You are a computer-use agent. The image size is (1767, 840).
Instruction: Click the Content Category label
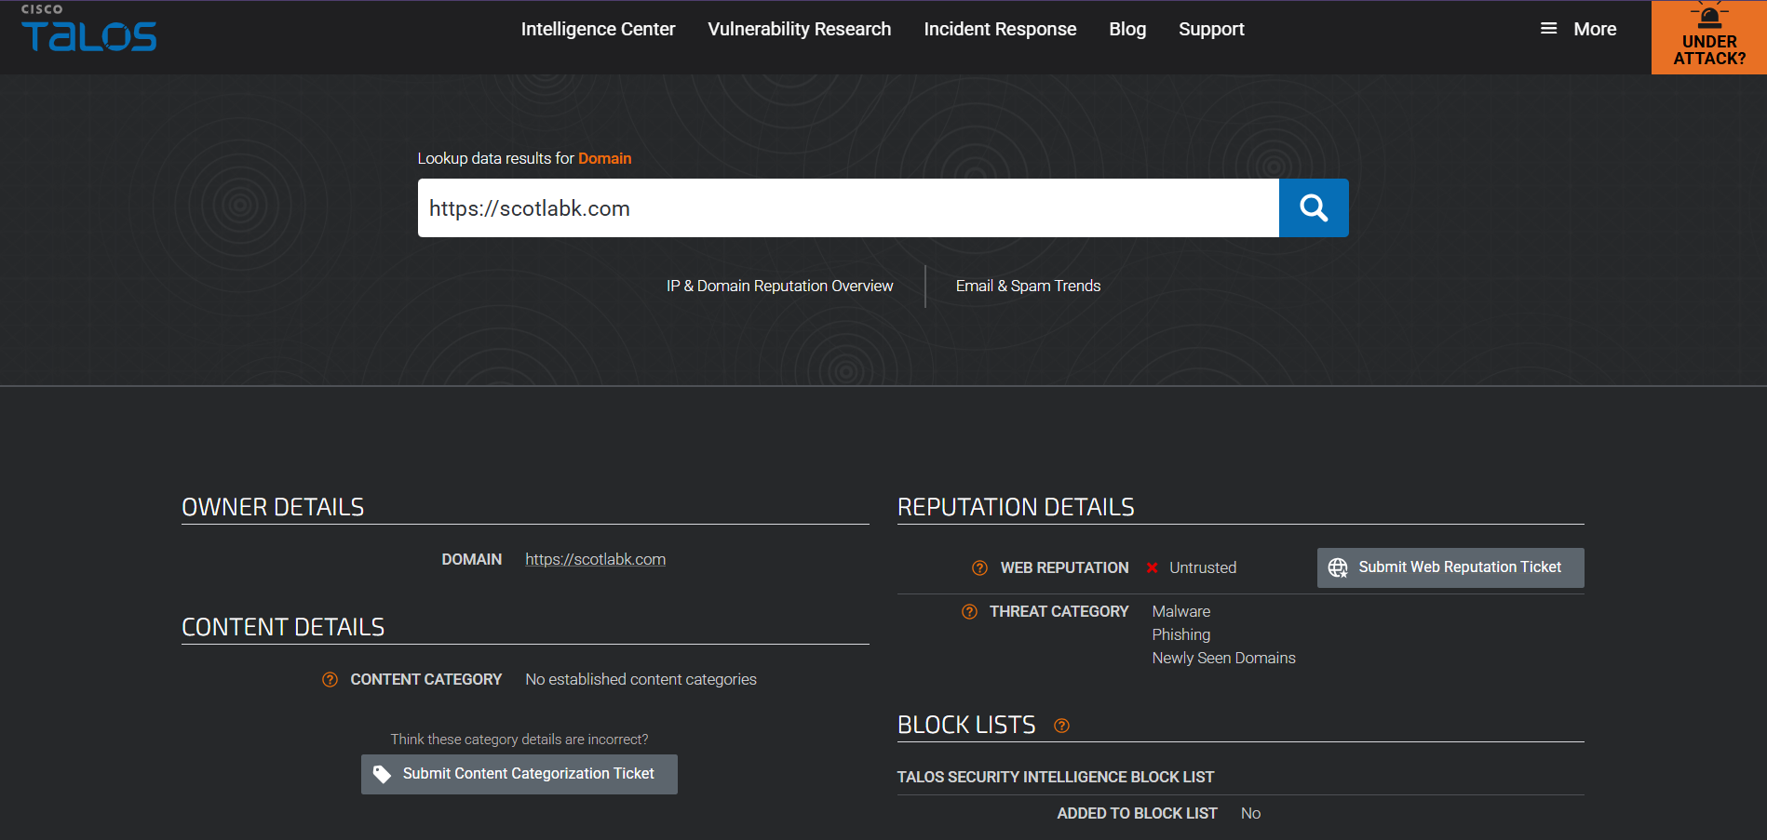(425, 679)
